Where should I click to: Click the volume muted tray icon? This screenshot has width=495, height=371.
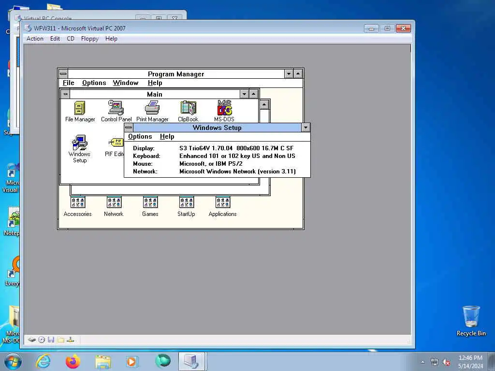click(x=446, y=362)
